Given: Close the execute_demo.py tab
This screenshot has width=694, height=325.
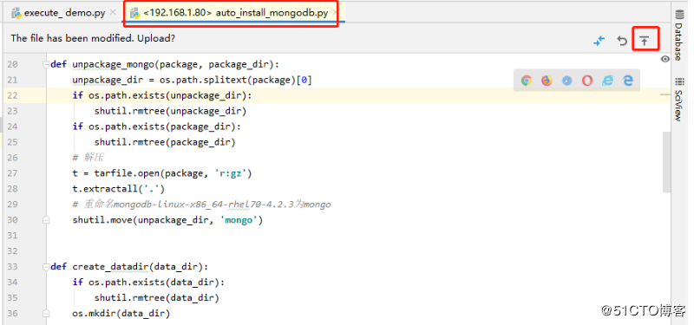Looking at the screenshot, I should (114, 13).
